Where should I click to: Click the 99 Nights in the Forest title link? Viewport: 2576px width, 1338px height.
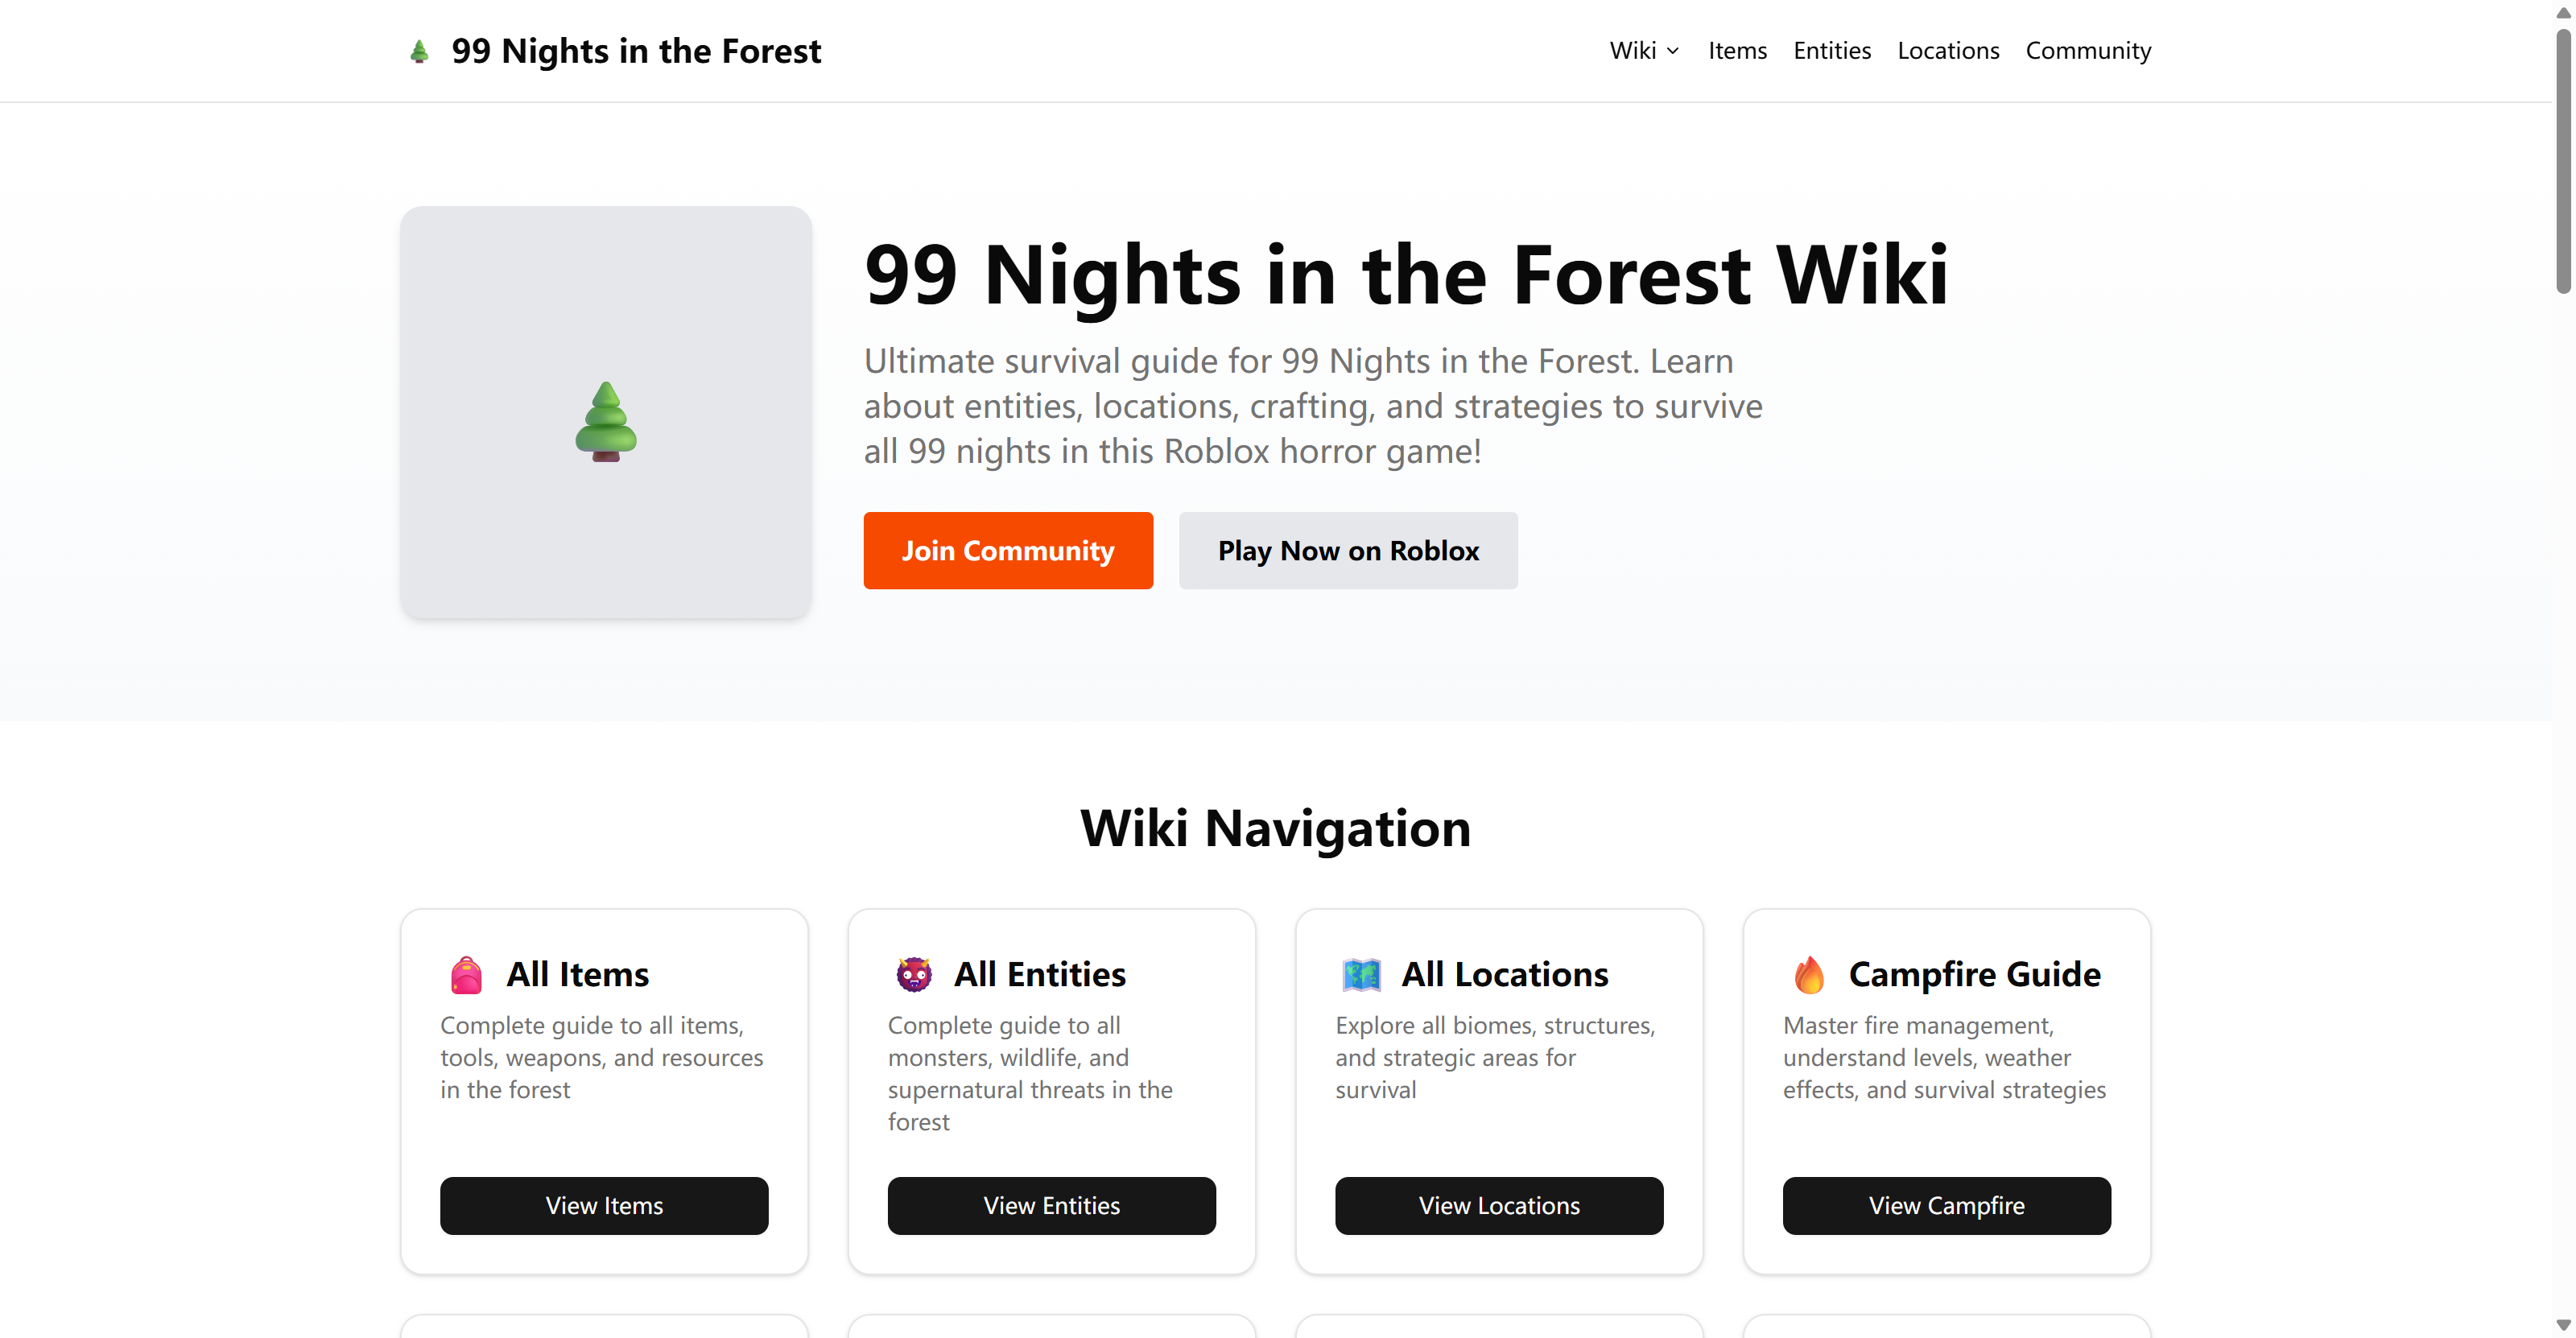tap(636, 50)
